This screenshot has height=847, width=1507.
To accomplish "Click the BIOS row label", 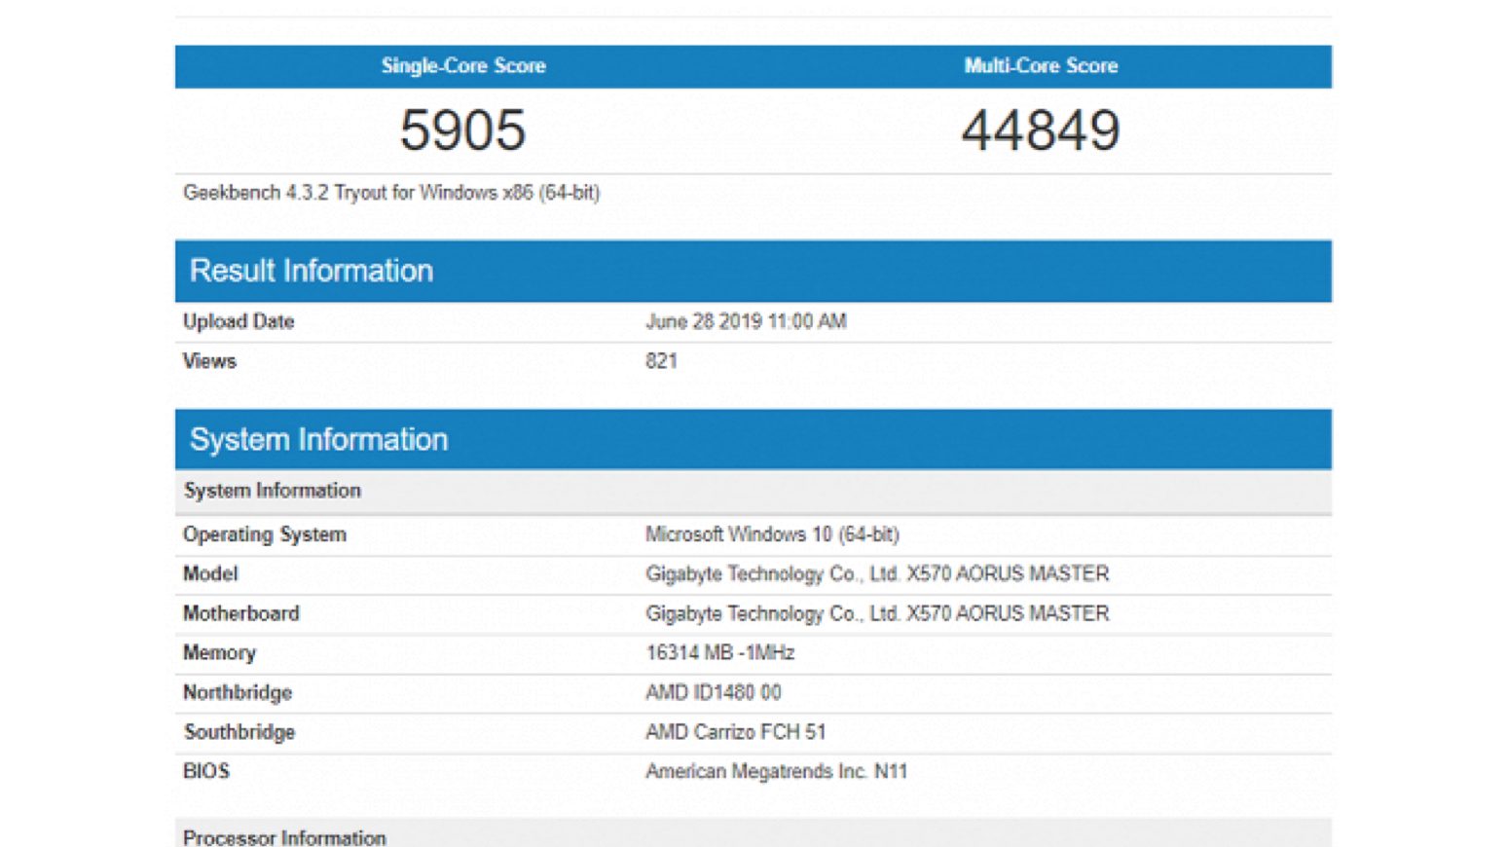I will point(206,771).
